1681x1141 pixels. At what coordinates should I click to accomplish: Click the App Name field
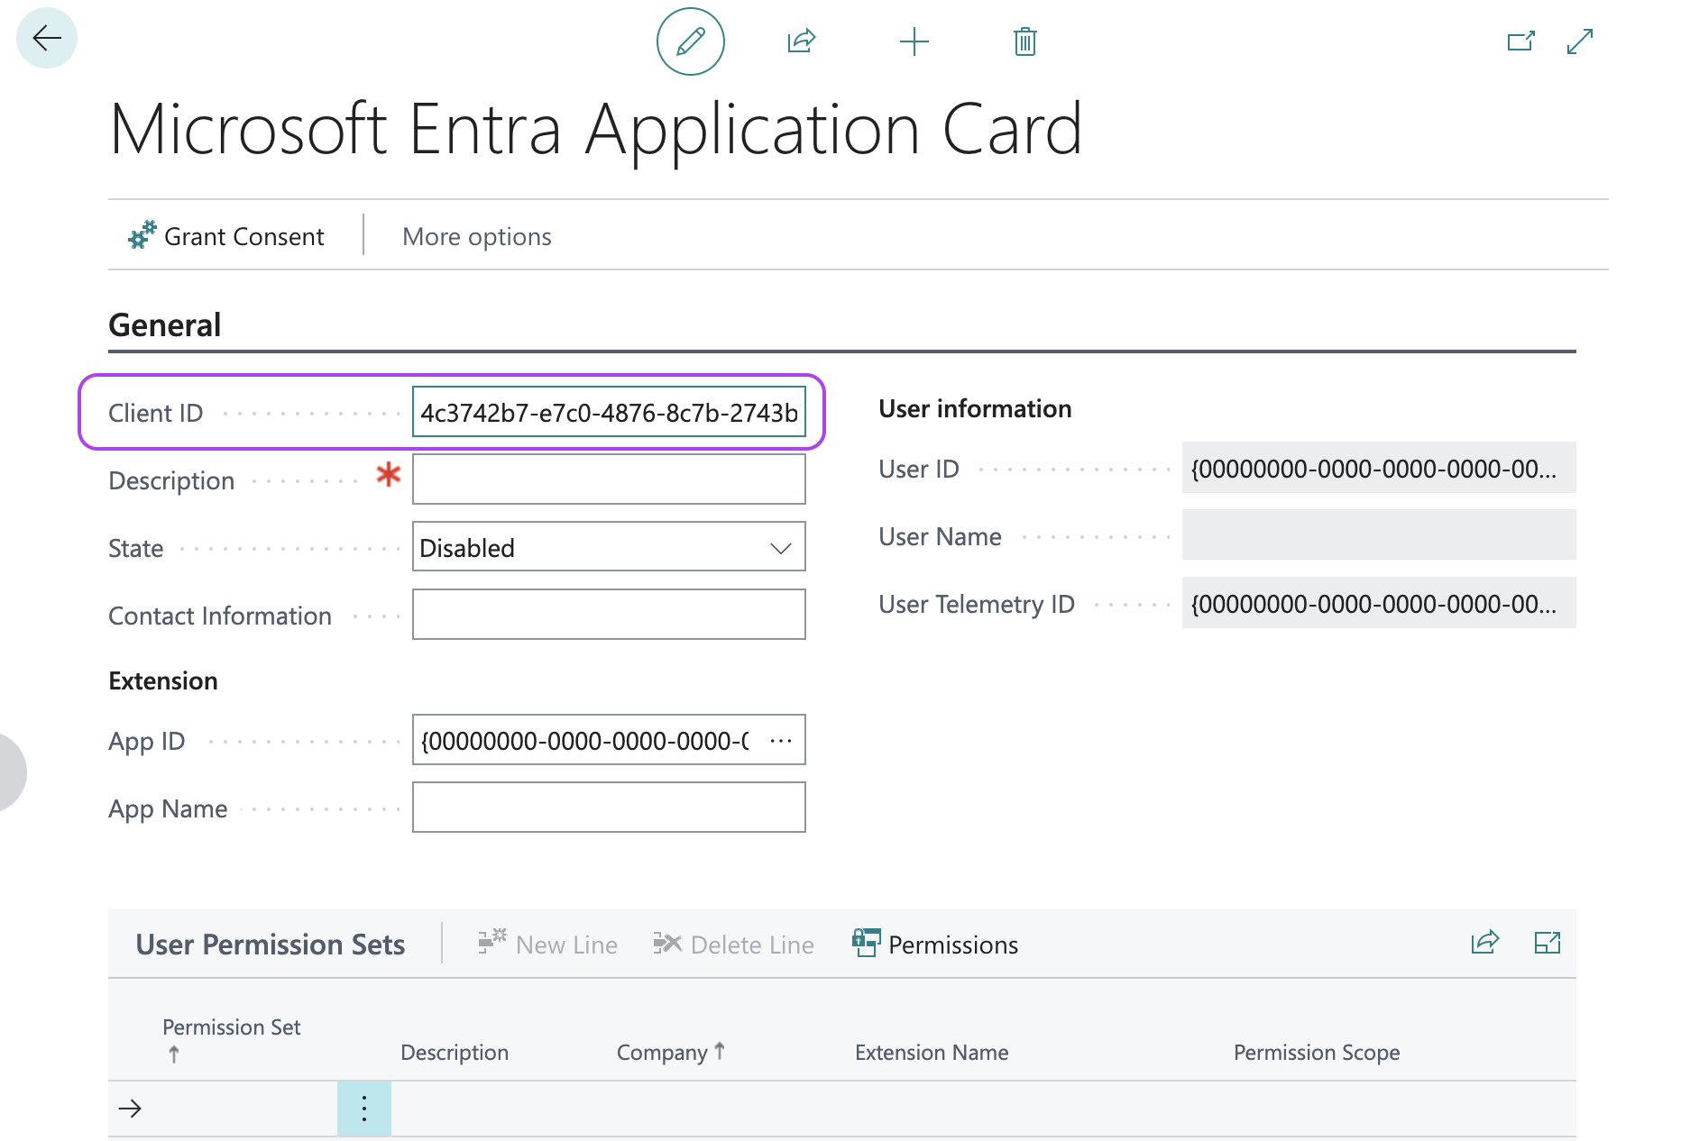point(609,808)
